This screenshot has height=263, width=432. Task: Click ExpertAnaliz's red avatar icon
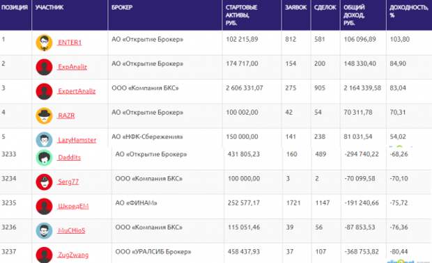click(x=44, y=91)
